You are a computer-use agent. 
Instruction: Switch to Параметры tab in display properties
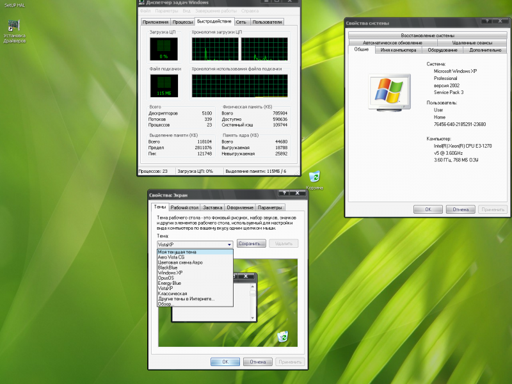coord(269,207)
